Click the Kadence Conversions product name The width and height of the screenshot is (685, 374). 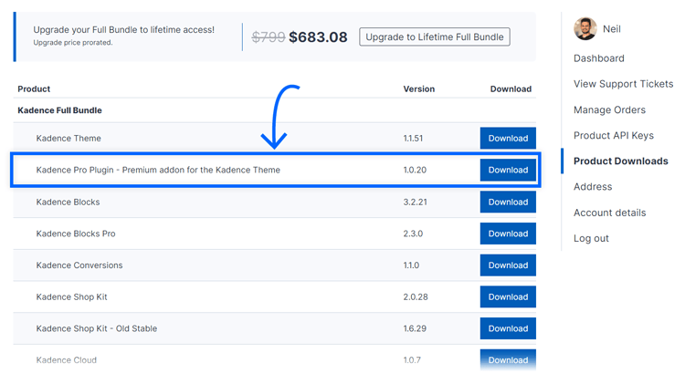coord(79,265)
